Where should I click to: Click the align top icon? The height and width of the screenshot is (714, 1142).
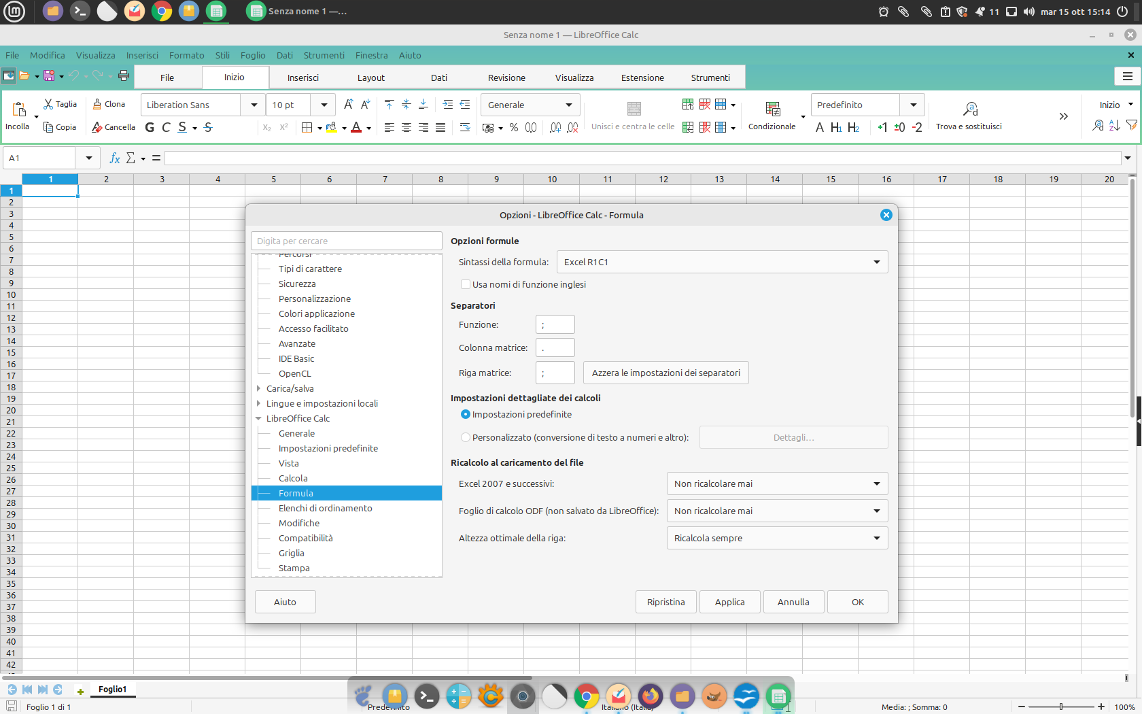(389, 104)
